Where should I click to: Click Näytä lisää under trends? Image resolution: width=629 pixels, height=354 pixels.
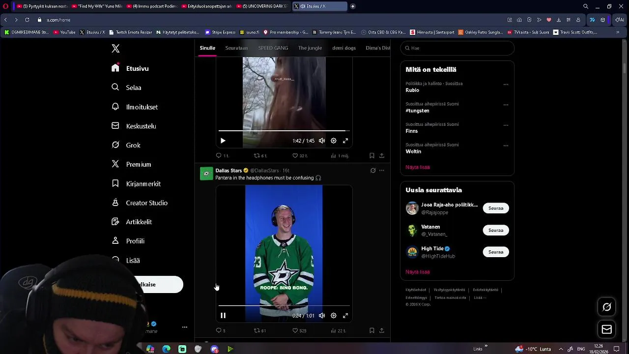pos(418,167)
